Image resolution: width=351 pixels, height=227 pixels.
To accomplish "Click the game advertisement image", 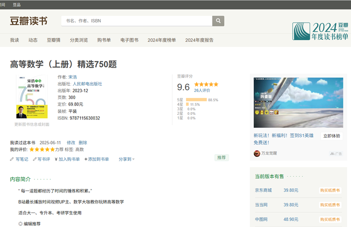I will coord(298,102).
